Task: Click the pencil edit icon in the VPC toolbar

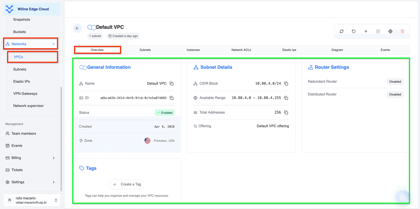Action: click(378, 31)
